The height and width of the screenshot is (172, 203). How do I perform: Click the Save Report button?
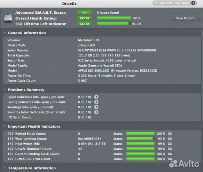point(186,18)
